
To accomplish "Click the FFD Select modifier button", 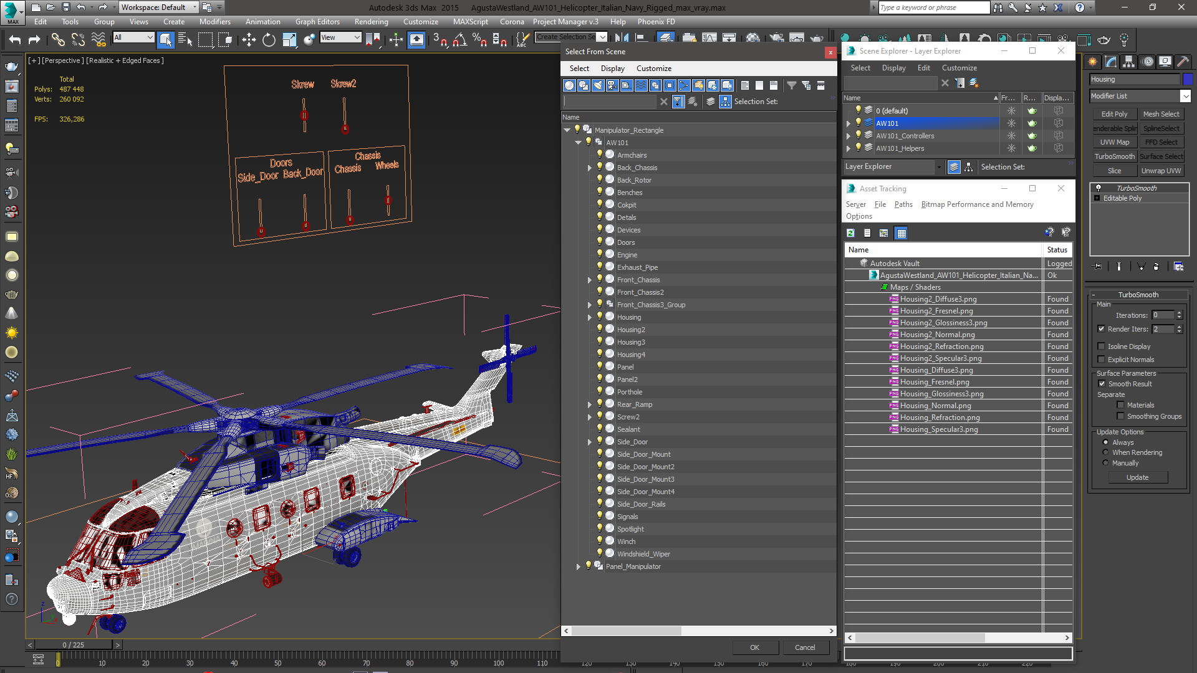I will click(1161, 142).
